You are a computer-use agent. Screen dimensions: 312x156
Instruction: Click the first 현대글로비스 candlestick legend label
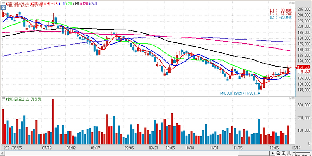click(x=17, y=4)
